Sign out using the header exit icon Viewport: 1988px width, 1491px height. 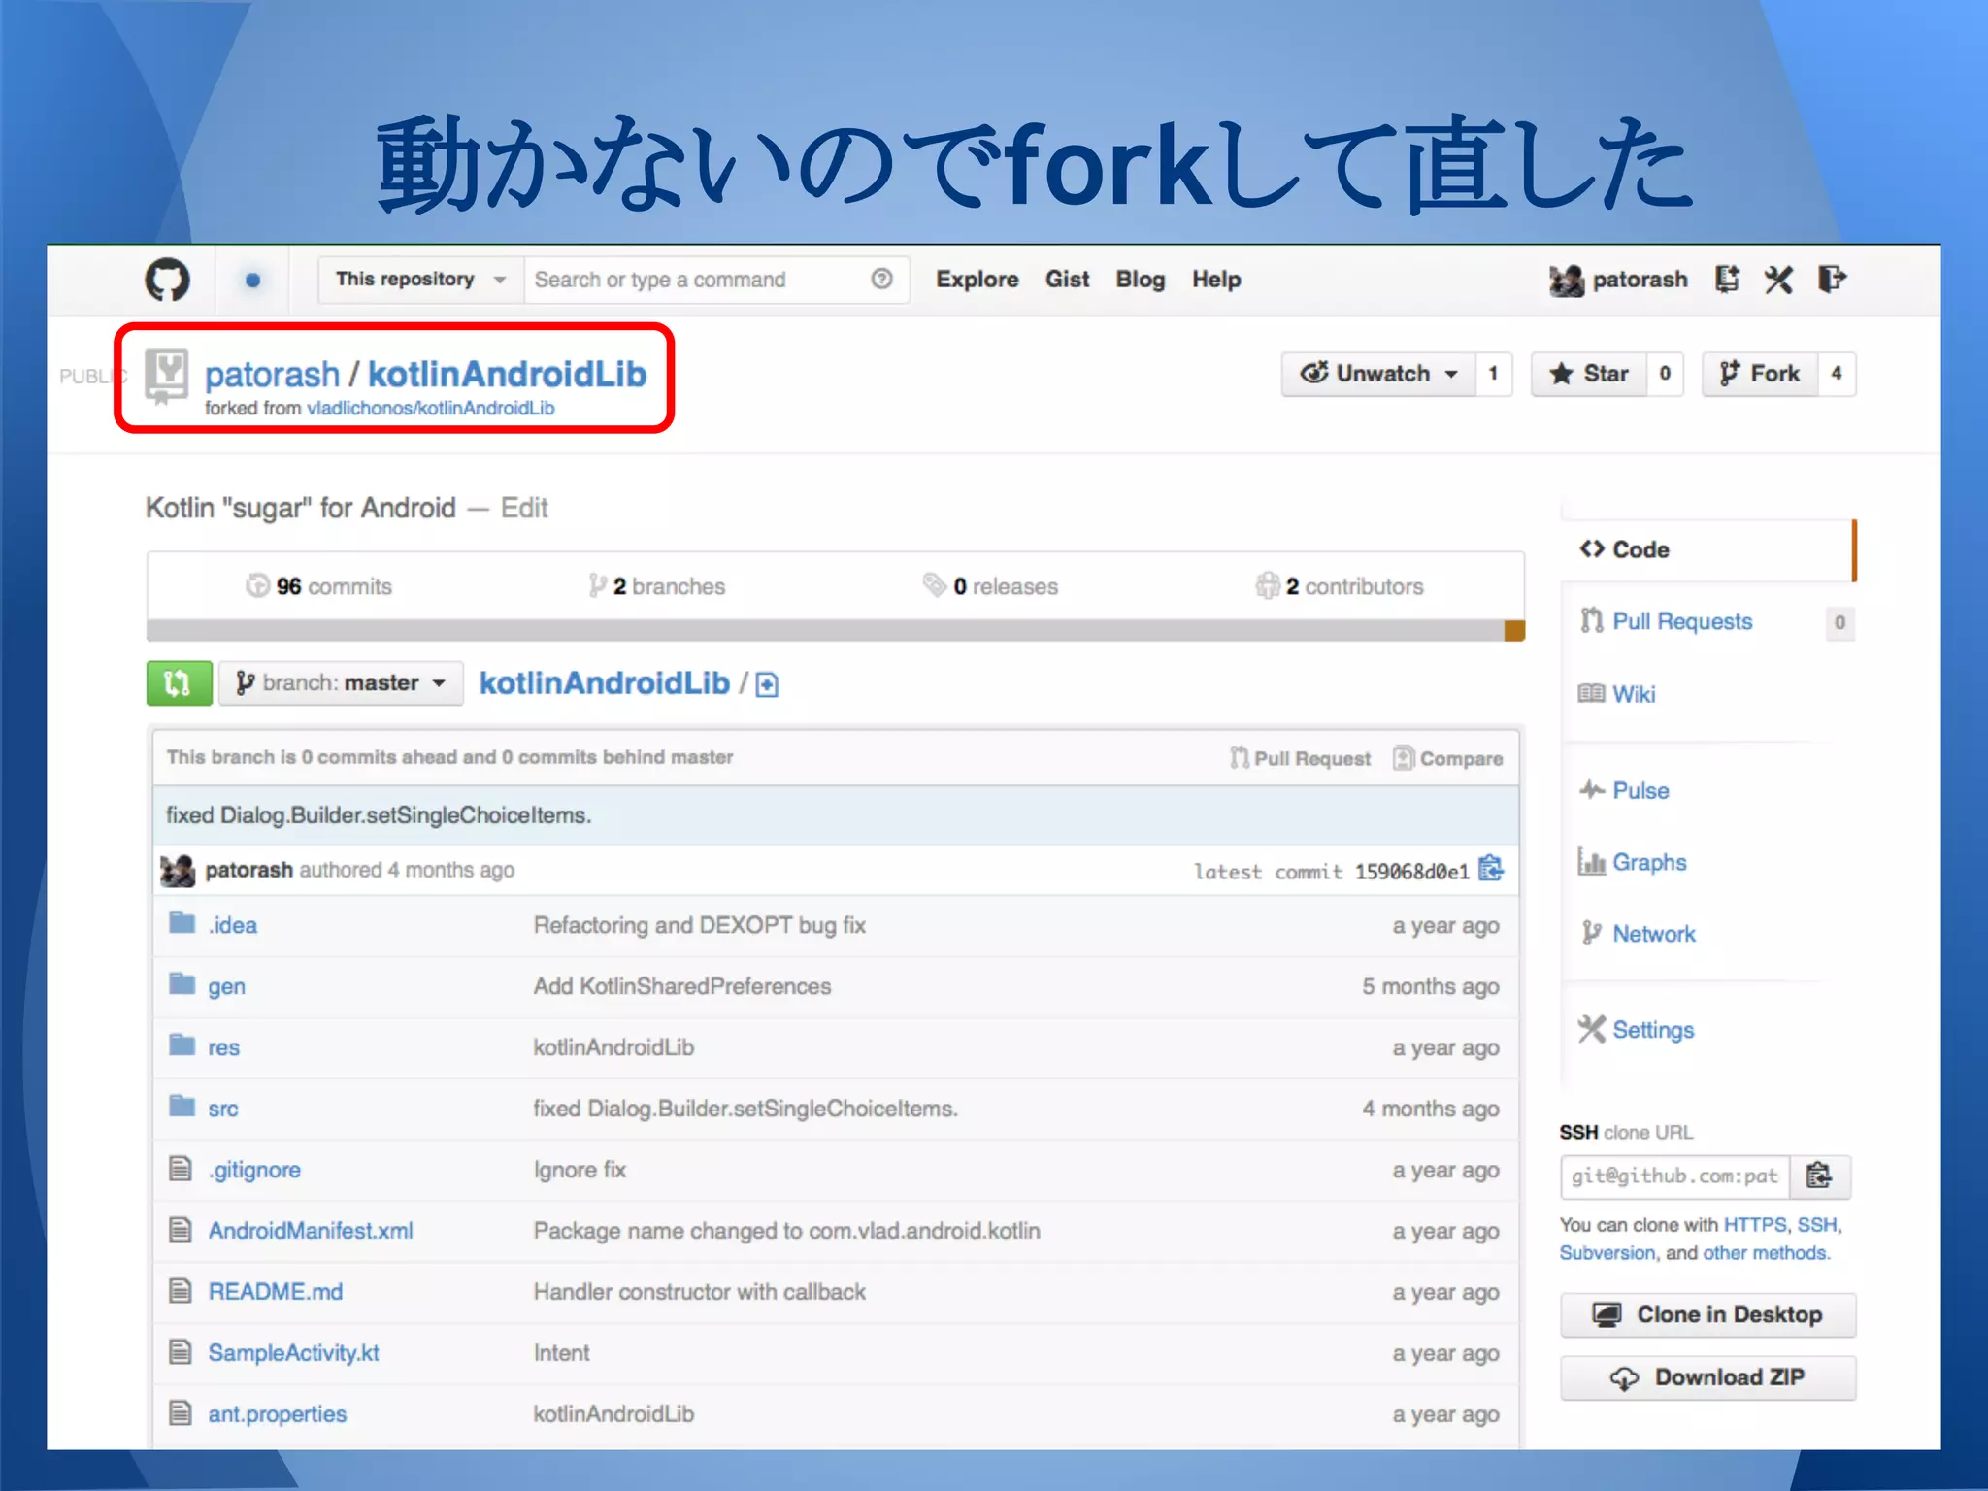click(x=1832, y=280)
